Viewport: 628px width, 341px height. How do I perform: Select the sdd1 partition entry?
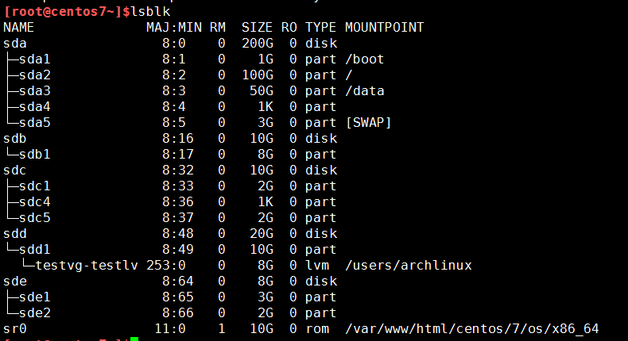coord(34,250)
